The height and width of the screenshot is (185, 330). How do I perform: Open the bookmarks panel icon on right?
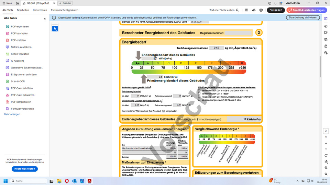point(326,33)
